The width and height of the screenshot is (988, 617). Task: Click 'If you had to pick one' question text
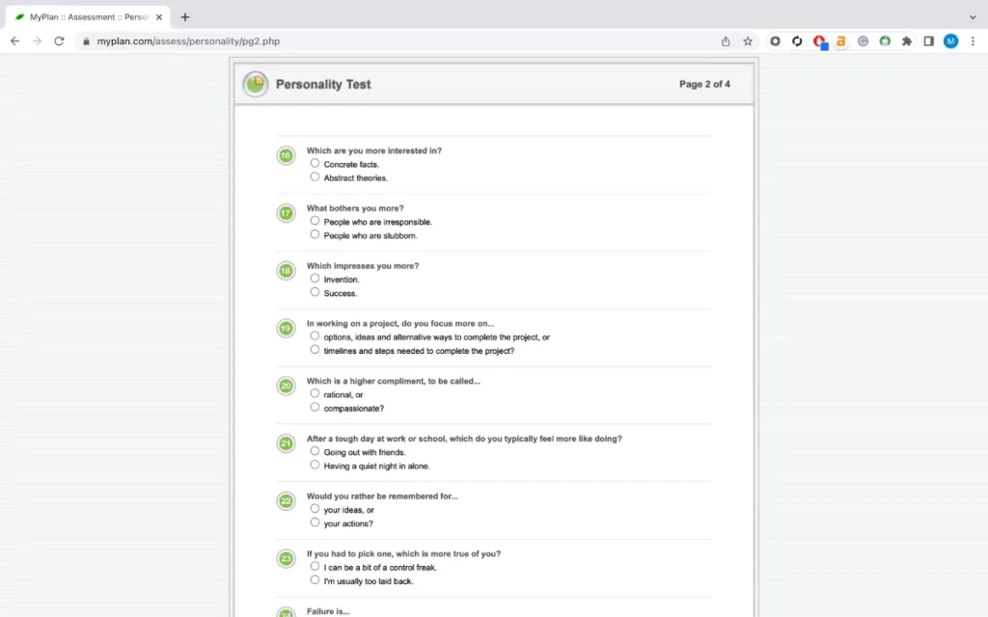[404, 554]
